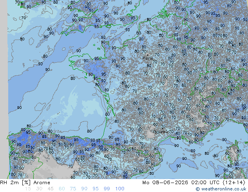Click the legend value 75
This screenshot has width=248, height=192.
tap(73, 189)
